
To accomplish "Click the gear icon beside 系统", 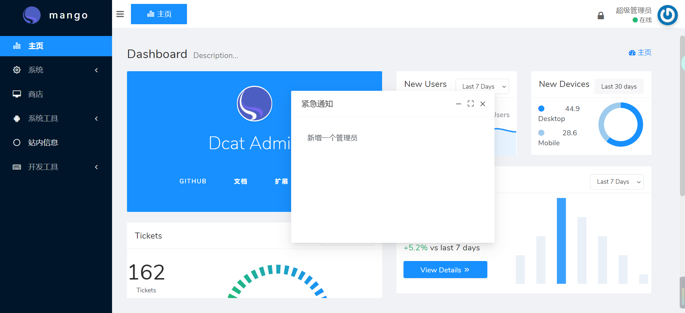I will tap(17, 70).
